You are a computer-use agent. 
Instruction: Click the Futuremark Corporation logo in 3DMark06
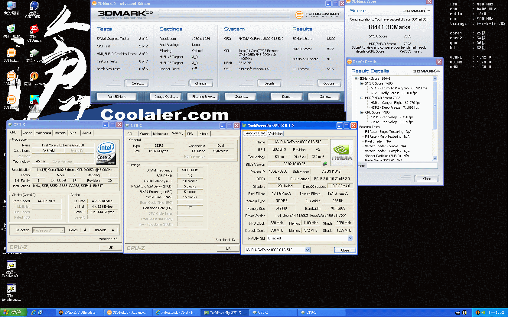point(318,14)
